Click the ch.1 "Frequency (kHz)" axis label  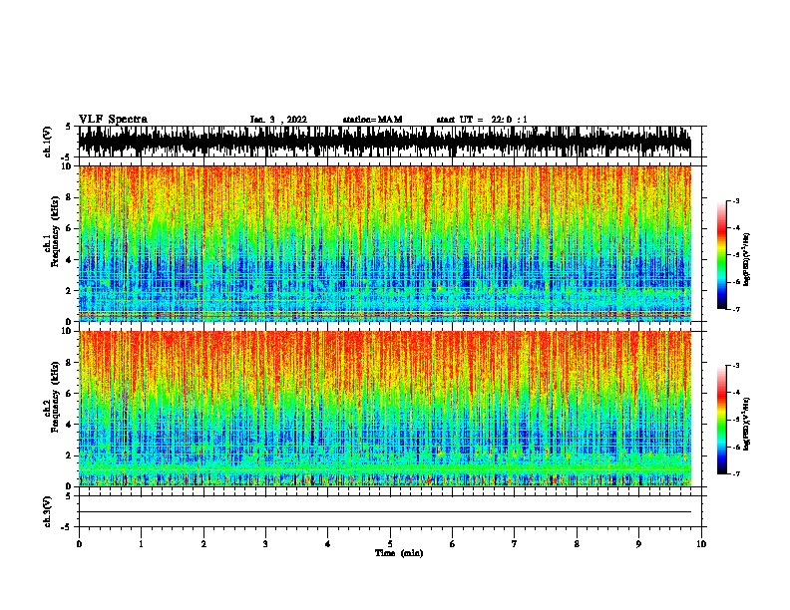click(x=55, y=232)
